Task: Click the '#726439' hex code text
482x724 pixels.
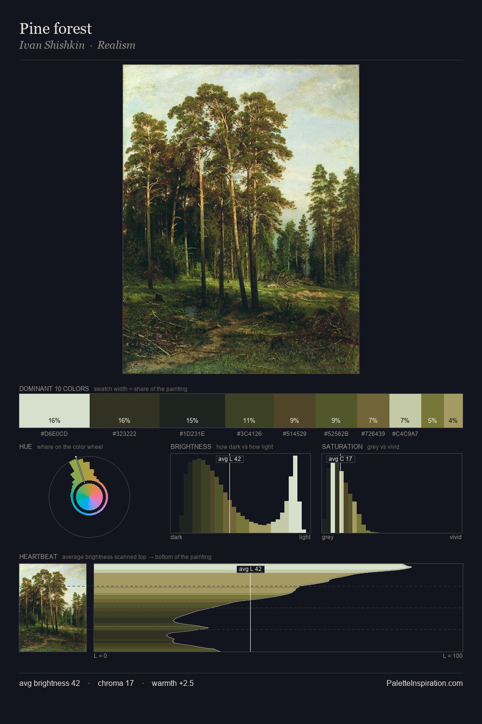Action: (x=373, y=434)
